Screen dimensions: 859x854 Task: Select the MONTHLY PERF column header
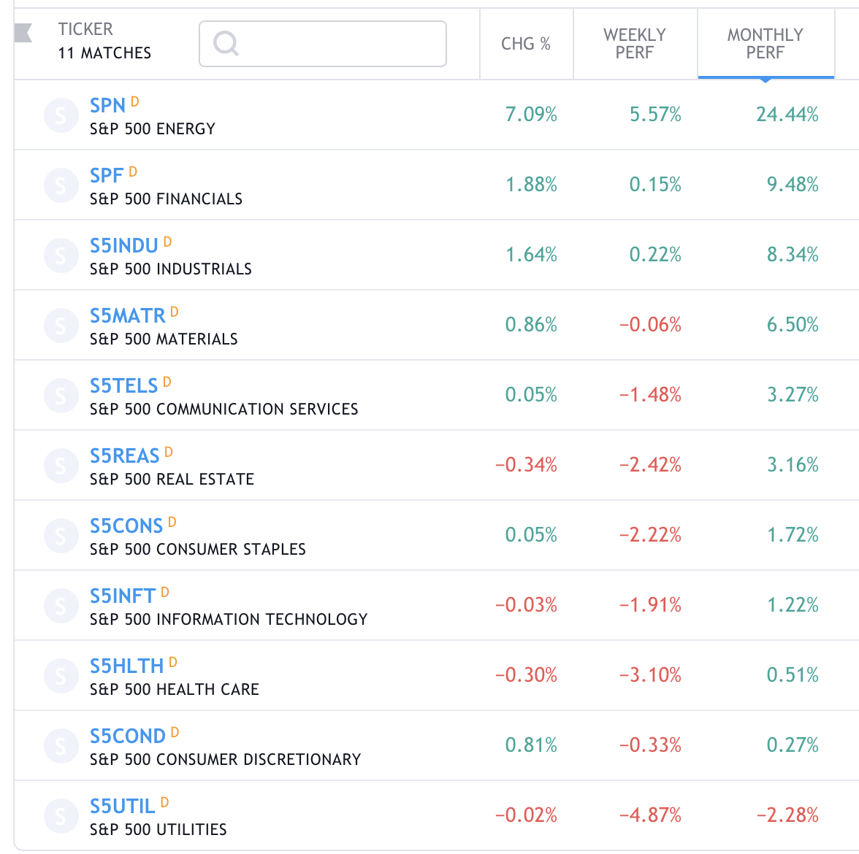pyautogui.click(x=765, y=44)
